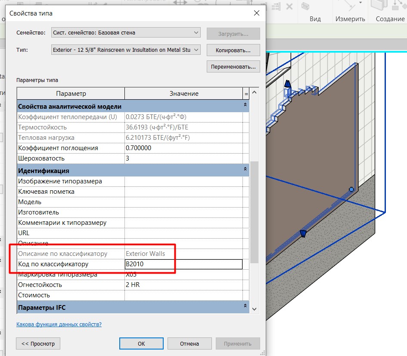Click the << Просмотр preview button
The width and height of the screenshot is (407, 356).
click(38, 343)
